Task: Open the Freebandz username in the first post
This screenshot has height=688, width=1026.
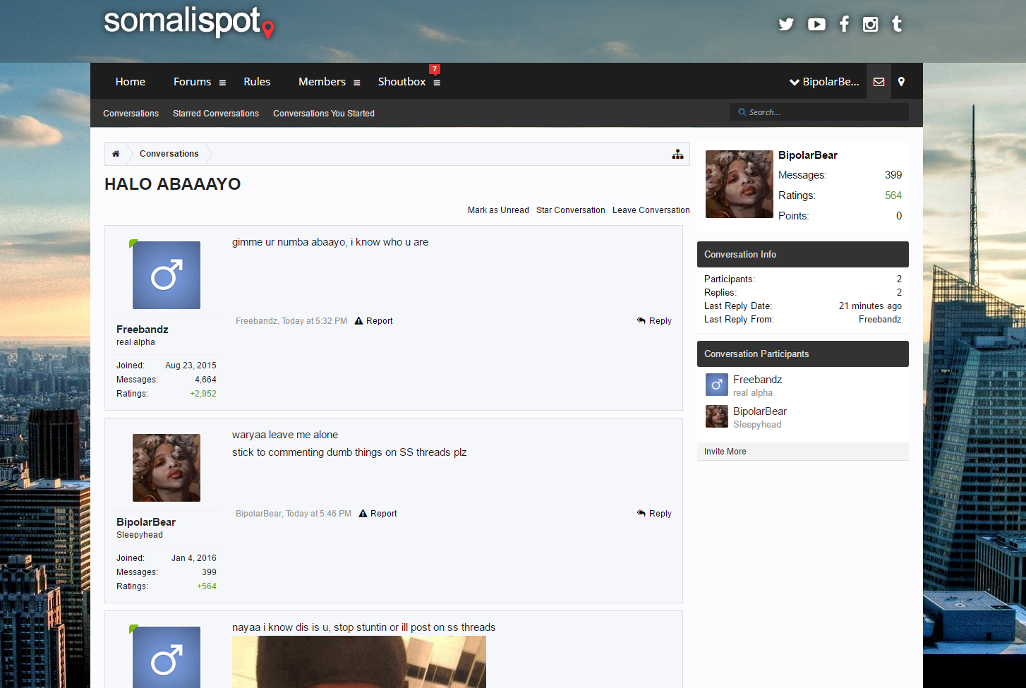Action: pyautogui.click(x=143, y=330)
